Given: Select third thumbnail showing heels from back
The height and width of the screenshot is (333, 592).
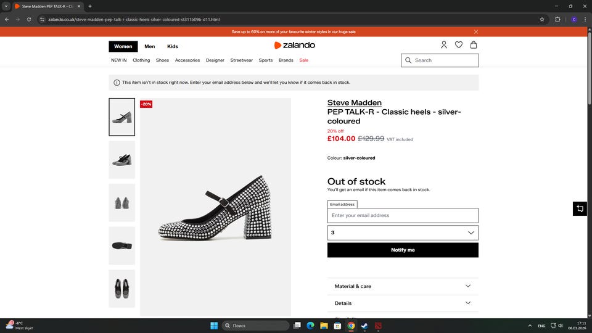Looking at the screenshot, I should (122, 203).
